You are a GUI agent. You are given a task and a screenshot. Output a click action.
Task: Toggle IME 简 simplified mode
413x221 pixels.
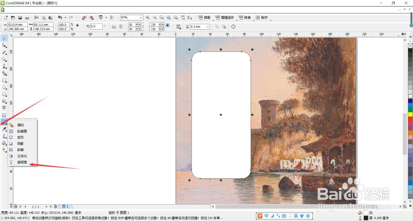pyautogui.click(x=296, y=216)
